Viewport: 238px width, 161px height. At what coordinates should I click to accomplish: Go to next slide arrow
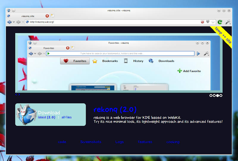click(x=19, y=94)
